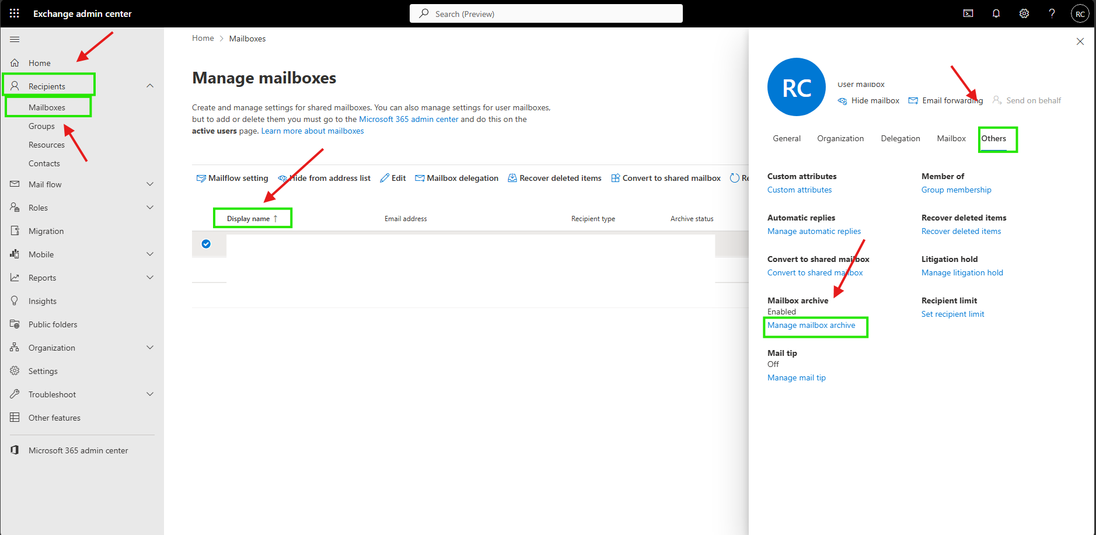Open Set recipient limit link

tap(952, 314)
